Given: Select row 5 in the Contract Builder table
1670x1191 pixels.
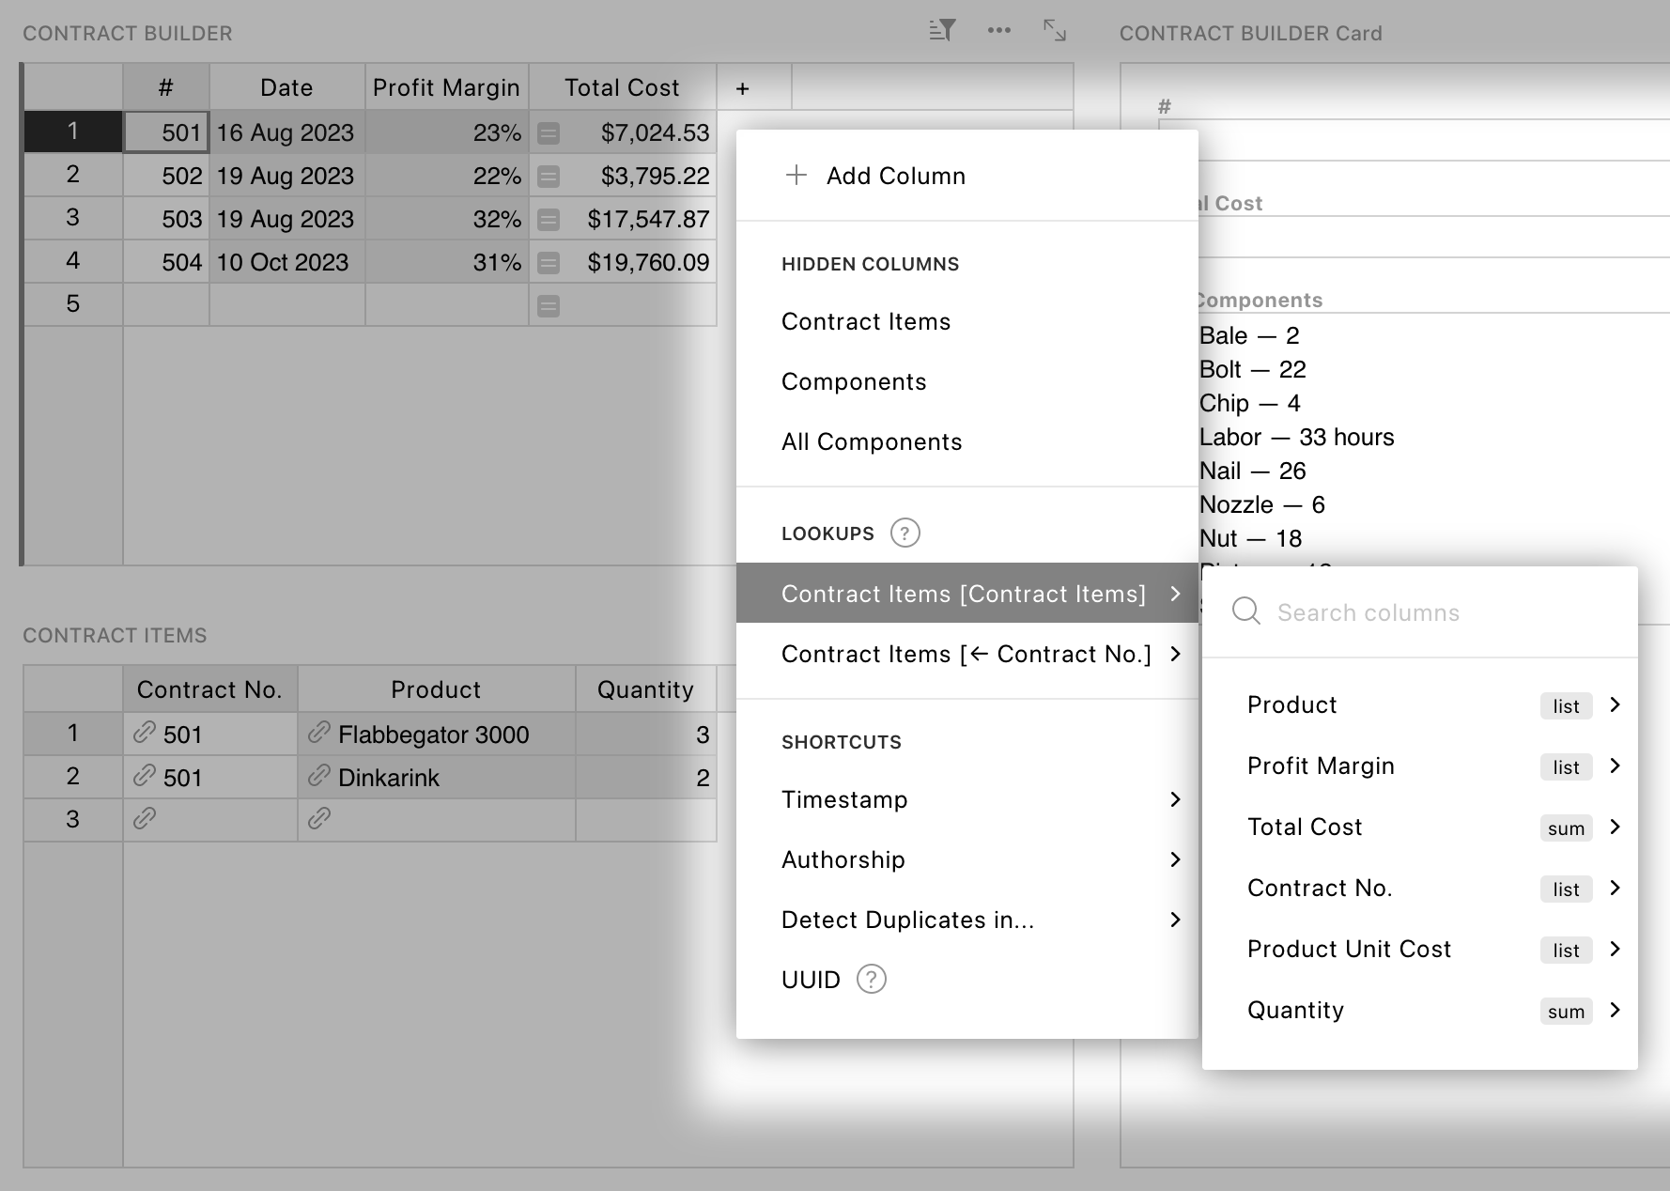Looking at the screenshot, I should [x=72, y=303].
